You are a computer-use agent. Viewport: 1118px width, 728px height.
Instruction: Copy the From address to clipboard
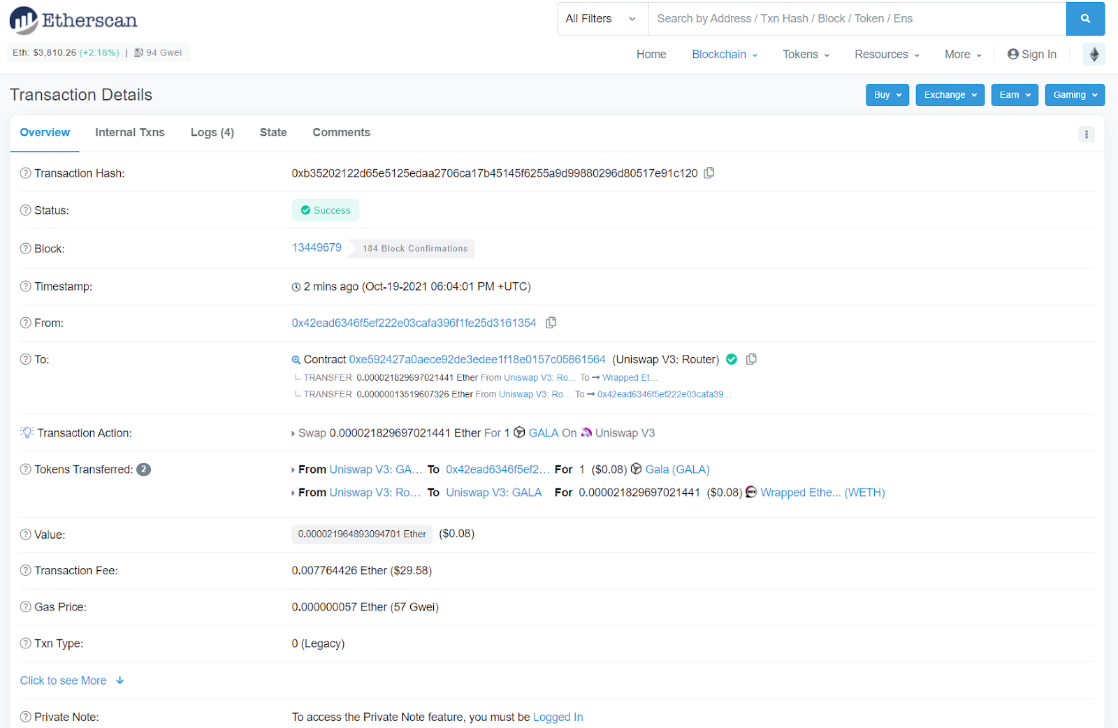(551, 323)
